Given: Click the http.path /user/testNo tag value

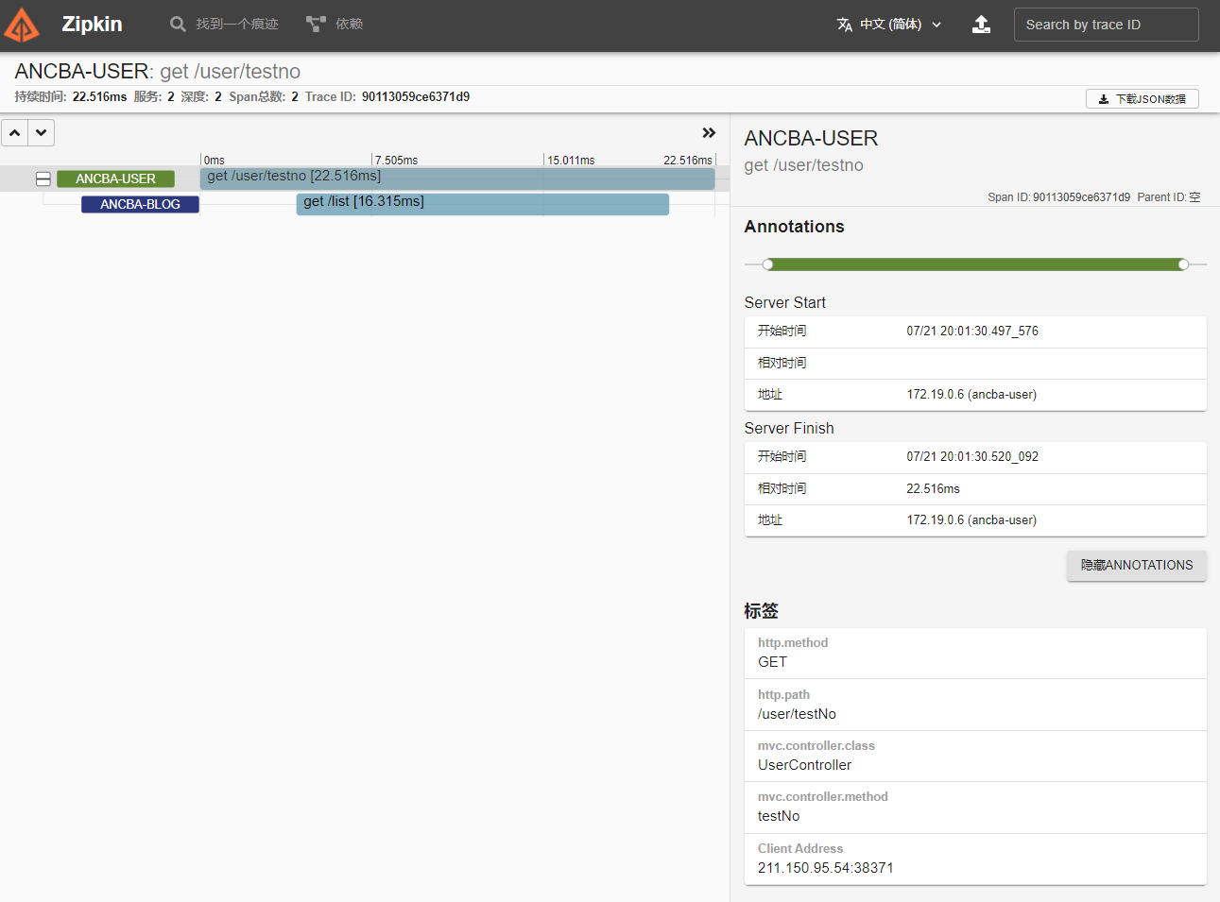Looking at the screenshot, I should tap(797, 714).
